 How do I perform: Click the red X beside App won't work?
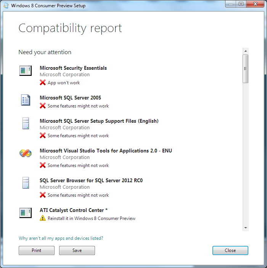point(43,82)
